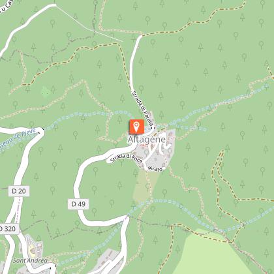Click the orange location pin marker
Image resolution: width=274 pixels, height=274 pixels.
point(136,127)
